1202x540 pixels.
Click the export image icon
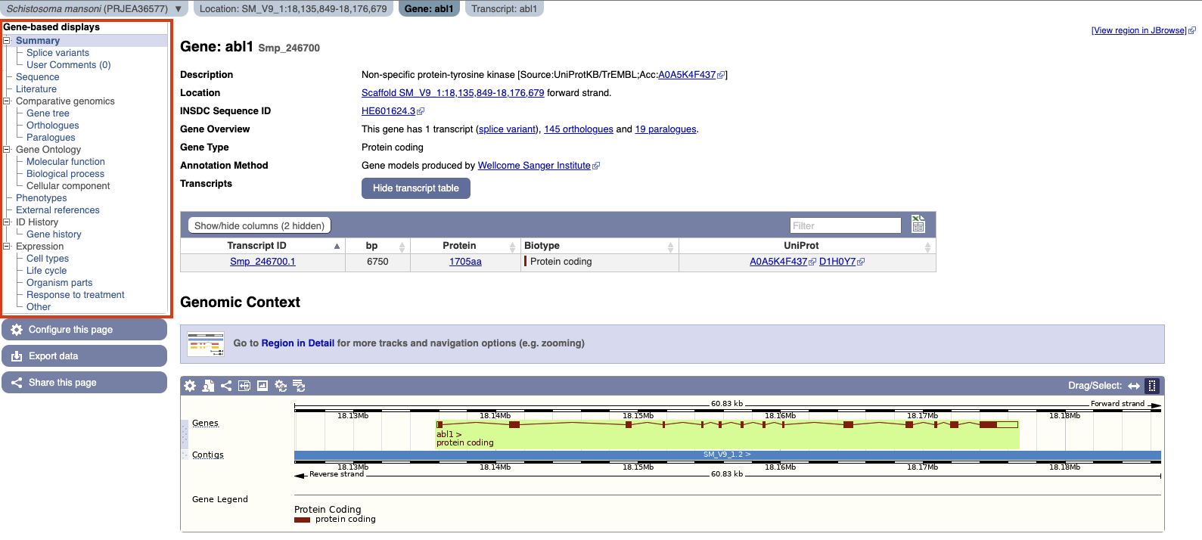[262, 386]
